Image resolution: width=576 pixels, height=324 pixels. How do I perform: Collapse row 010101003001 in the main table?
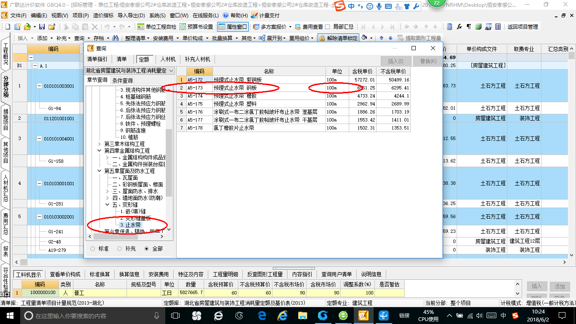40,86
